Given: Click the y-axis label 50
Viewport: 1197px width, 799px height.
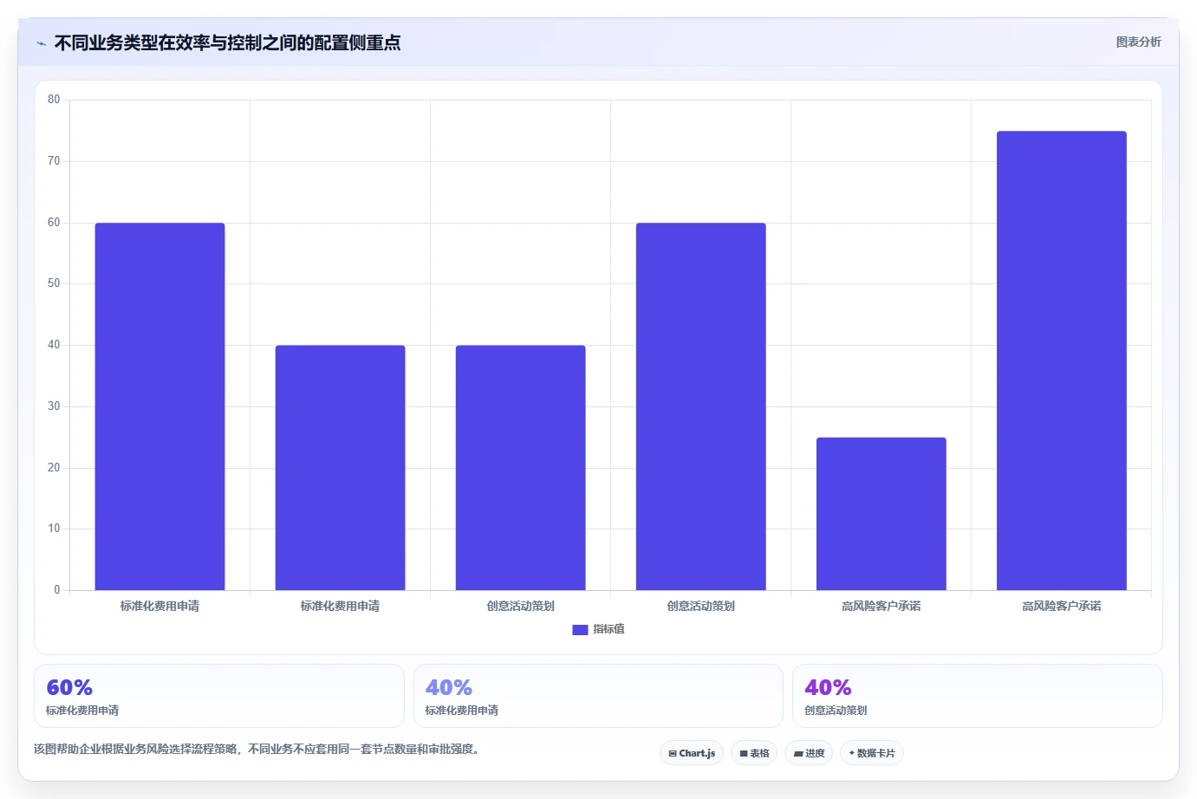Looking at the screenshot, I should (54, 283).
